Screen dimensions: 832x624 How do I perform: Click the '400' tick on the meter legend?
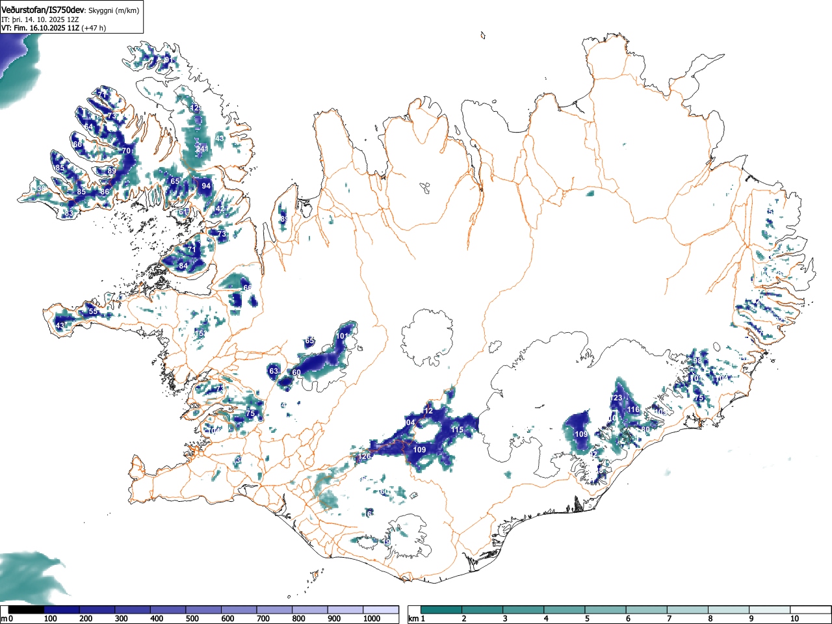coord(157,619)
